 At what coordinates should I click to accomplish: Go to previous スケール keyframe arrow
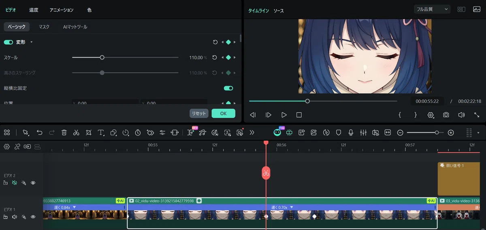point(222,57)
